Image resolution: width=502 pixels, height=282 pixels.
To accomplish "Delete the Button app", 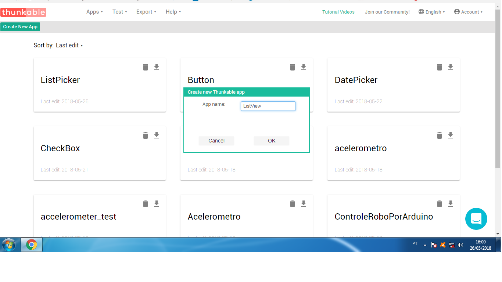I will click(x=292, y=67).
